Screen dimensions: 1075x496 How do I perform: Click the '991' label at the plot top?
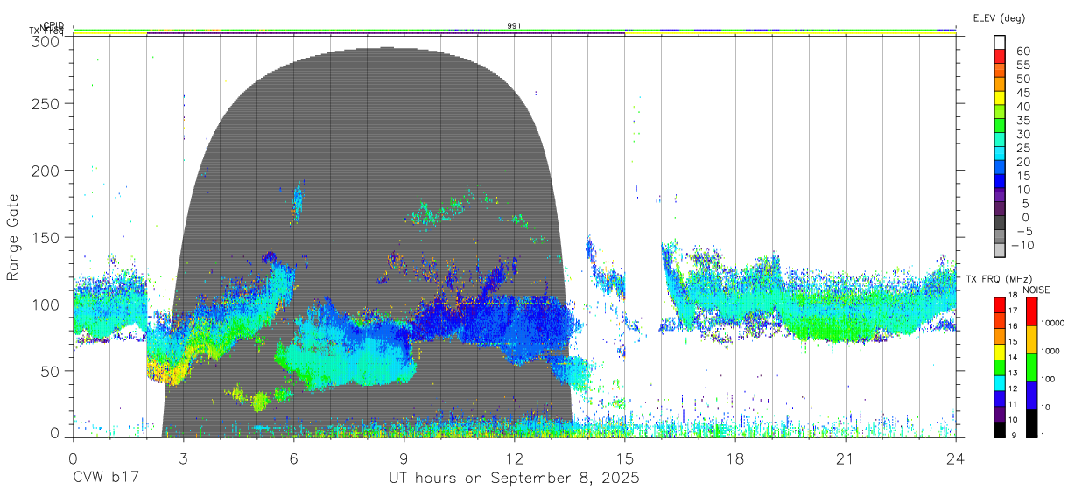click(514, 26)
